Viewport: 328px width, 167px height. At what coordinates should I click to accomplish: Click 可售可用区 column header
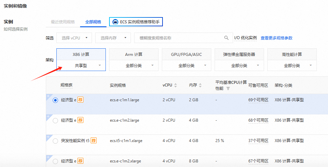pos(258,85)
